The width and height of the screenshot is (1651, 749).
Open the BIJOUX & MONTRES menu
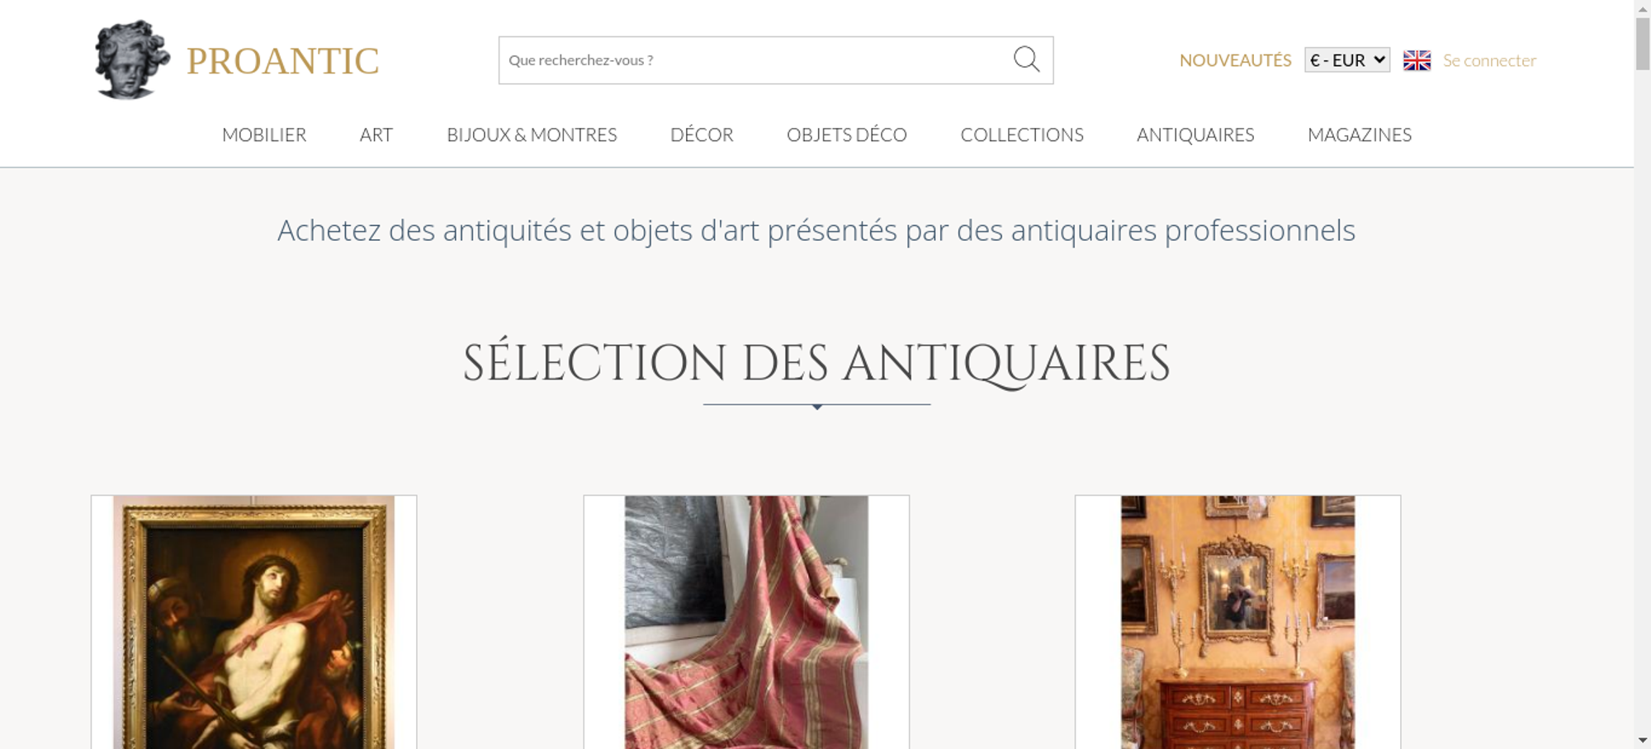point(532,134)
